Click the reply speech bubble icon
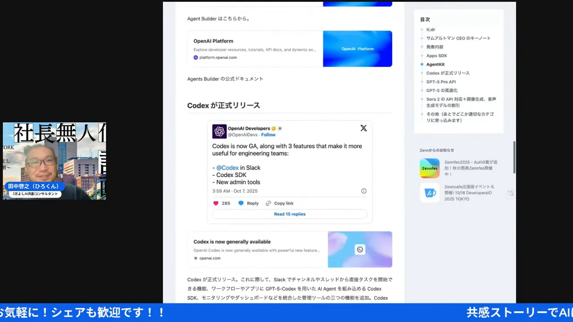This screenshot has height=322, width=573. (241, 203)
